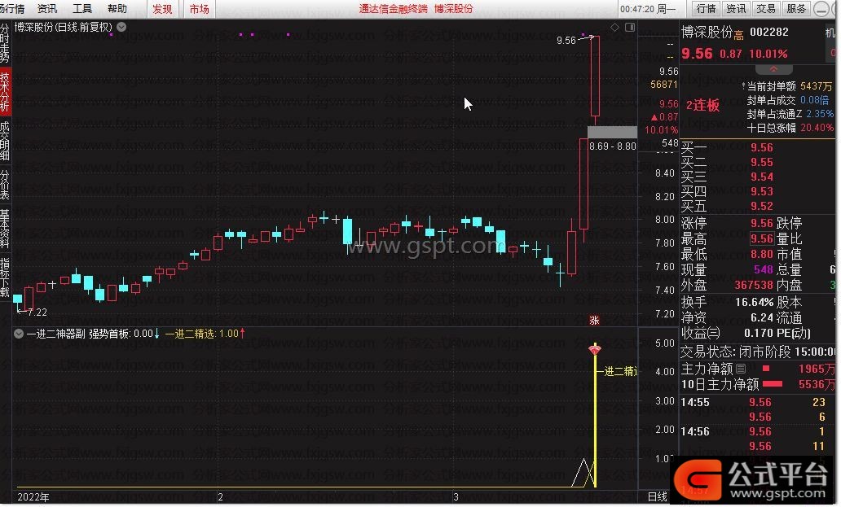Expand the indicator dropdown 一进二神器副

(18, 334)
